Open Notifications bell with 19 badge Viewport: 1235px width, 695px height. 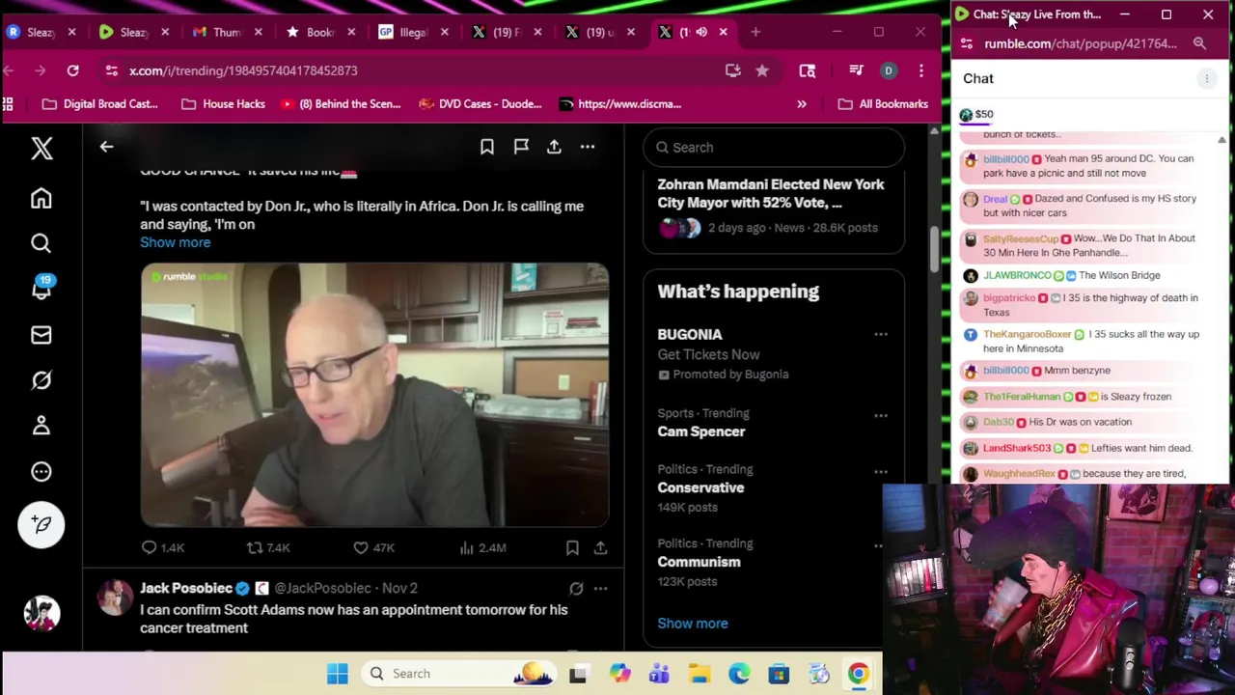tap(41, 288)
